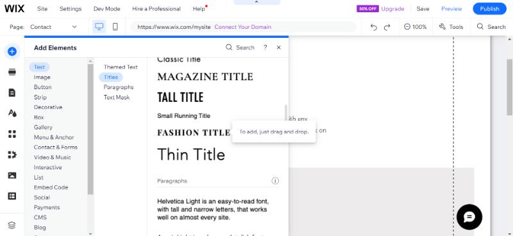This screenshot has height=236, width=513.
Task: Select the Video & Music category
Action: coord(52,157)
